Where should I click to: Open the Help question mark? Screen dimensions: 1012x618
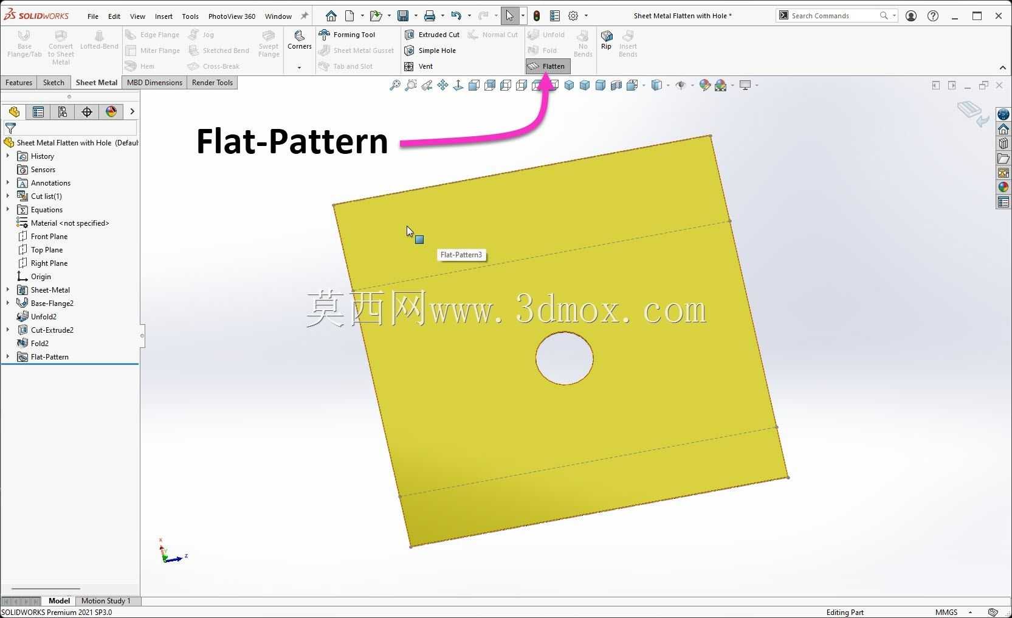(933, 16)
